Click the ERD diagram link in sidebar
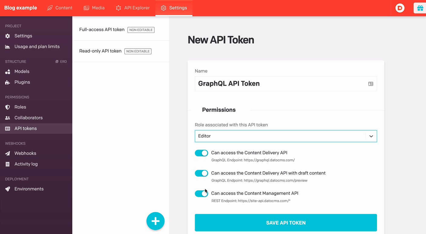Viewport: 426px width, 234px height. pos(61,62)
